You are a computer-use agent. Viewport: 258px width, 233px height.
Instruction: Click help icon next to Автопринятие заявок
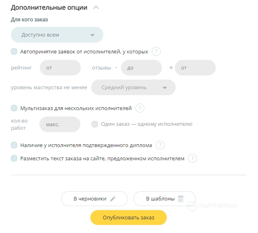click(x=156, y=51)
